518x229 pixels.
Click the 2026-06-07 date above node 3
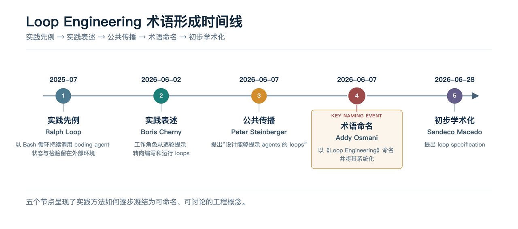pos(259,79)
